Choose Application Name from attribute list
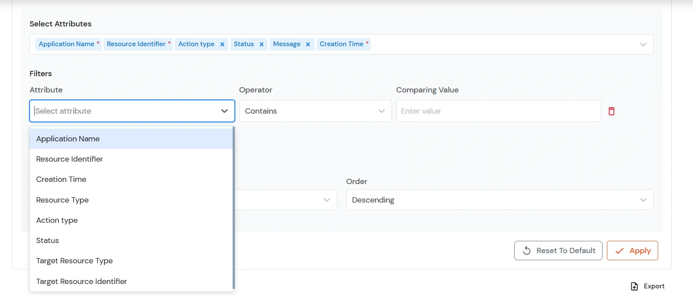 pyautogui.click(x=131, y=139)
